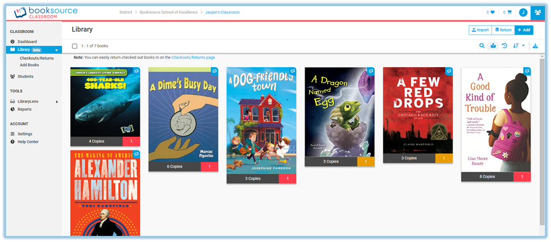
Task: Click the blue group-of-people icon at the top right
Action: [x=538, y=12]
